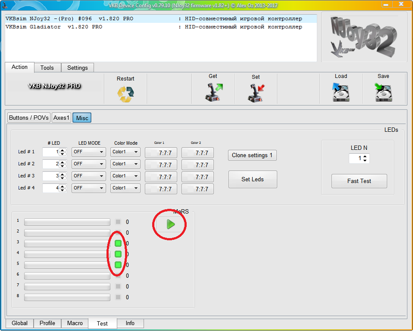Decrease the Led # 3 number with the down arrow
Screen dimensions: 413x332
63,178
